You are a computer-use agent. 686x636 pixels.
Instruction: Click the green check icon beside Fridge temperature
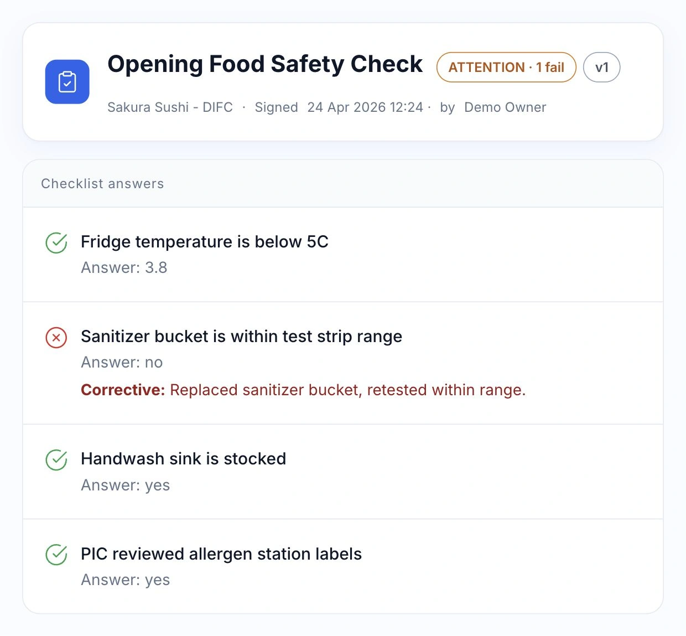pos(56,242)
